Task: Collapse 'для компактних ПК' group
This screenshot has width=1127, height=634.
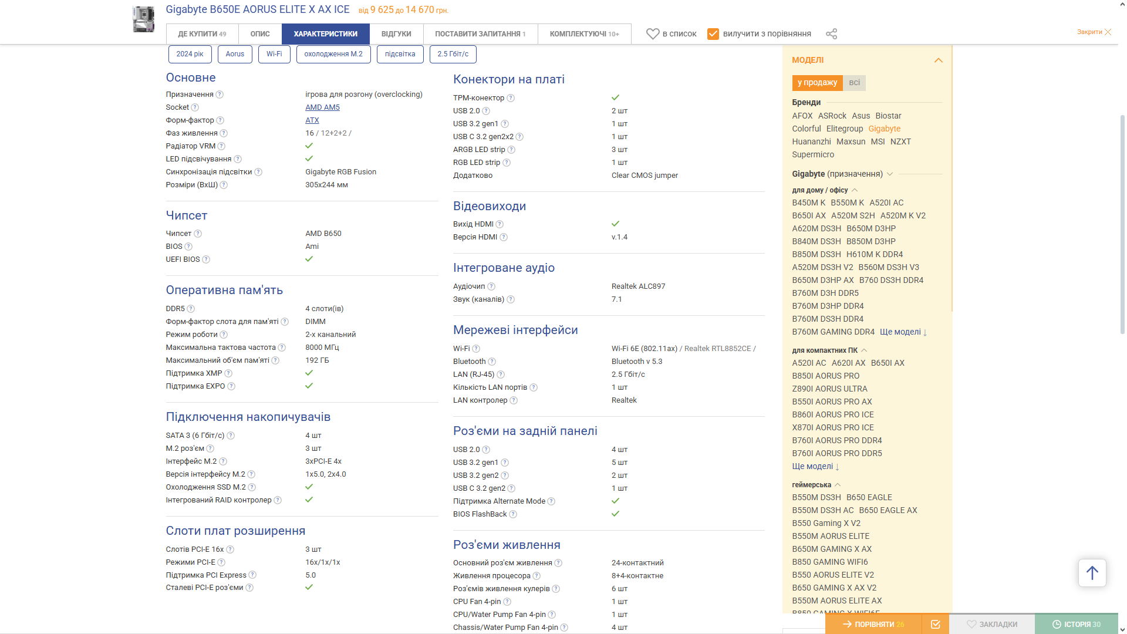Action: (864, 350)
